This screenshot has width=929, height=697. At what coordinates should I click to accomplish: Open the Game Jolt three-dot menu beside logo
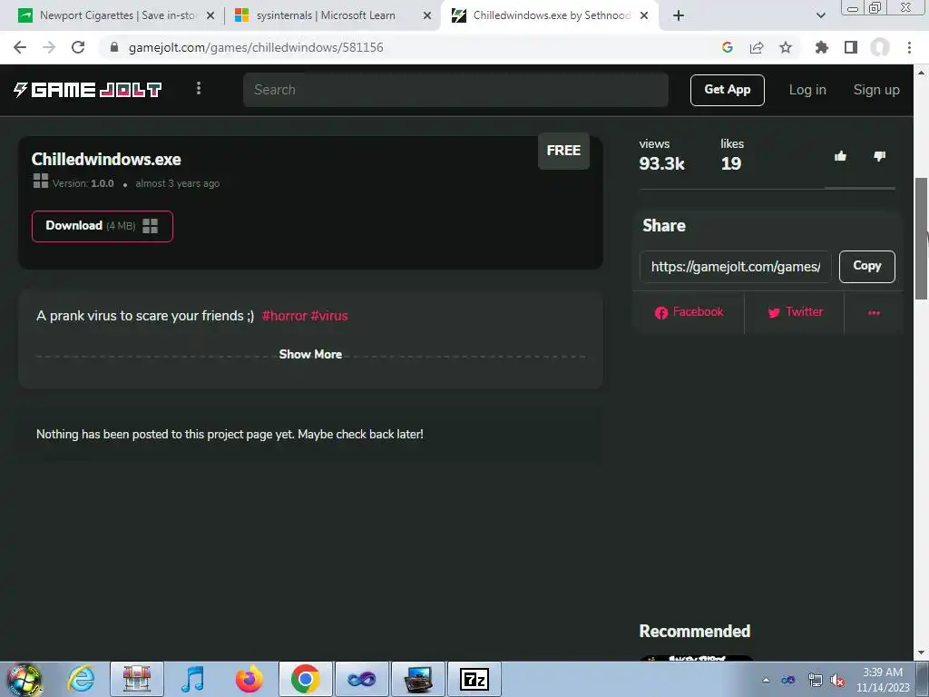pyautogui.click(x=199, y=88)
